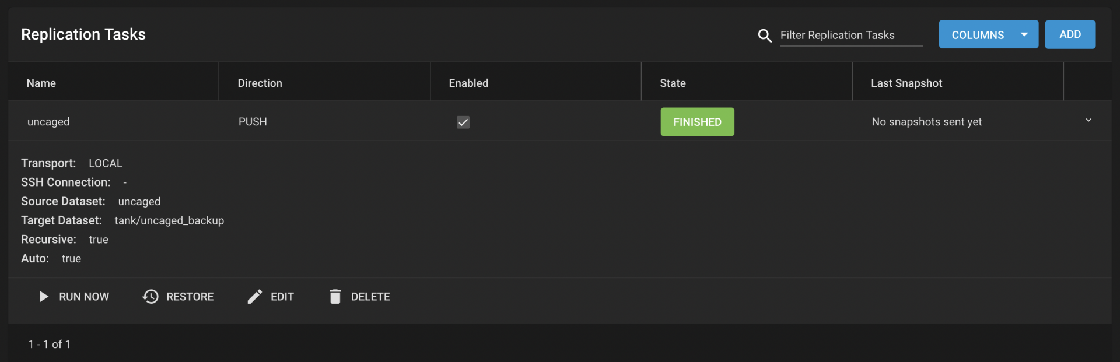The width and height of the screenshot is (1120, 362).
Task: Sort by the Direction column header
Action: pyautogui.click(x=260, y=83)
